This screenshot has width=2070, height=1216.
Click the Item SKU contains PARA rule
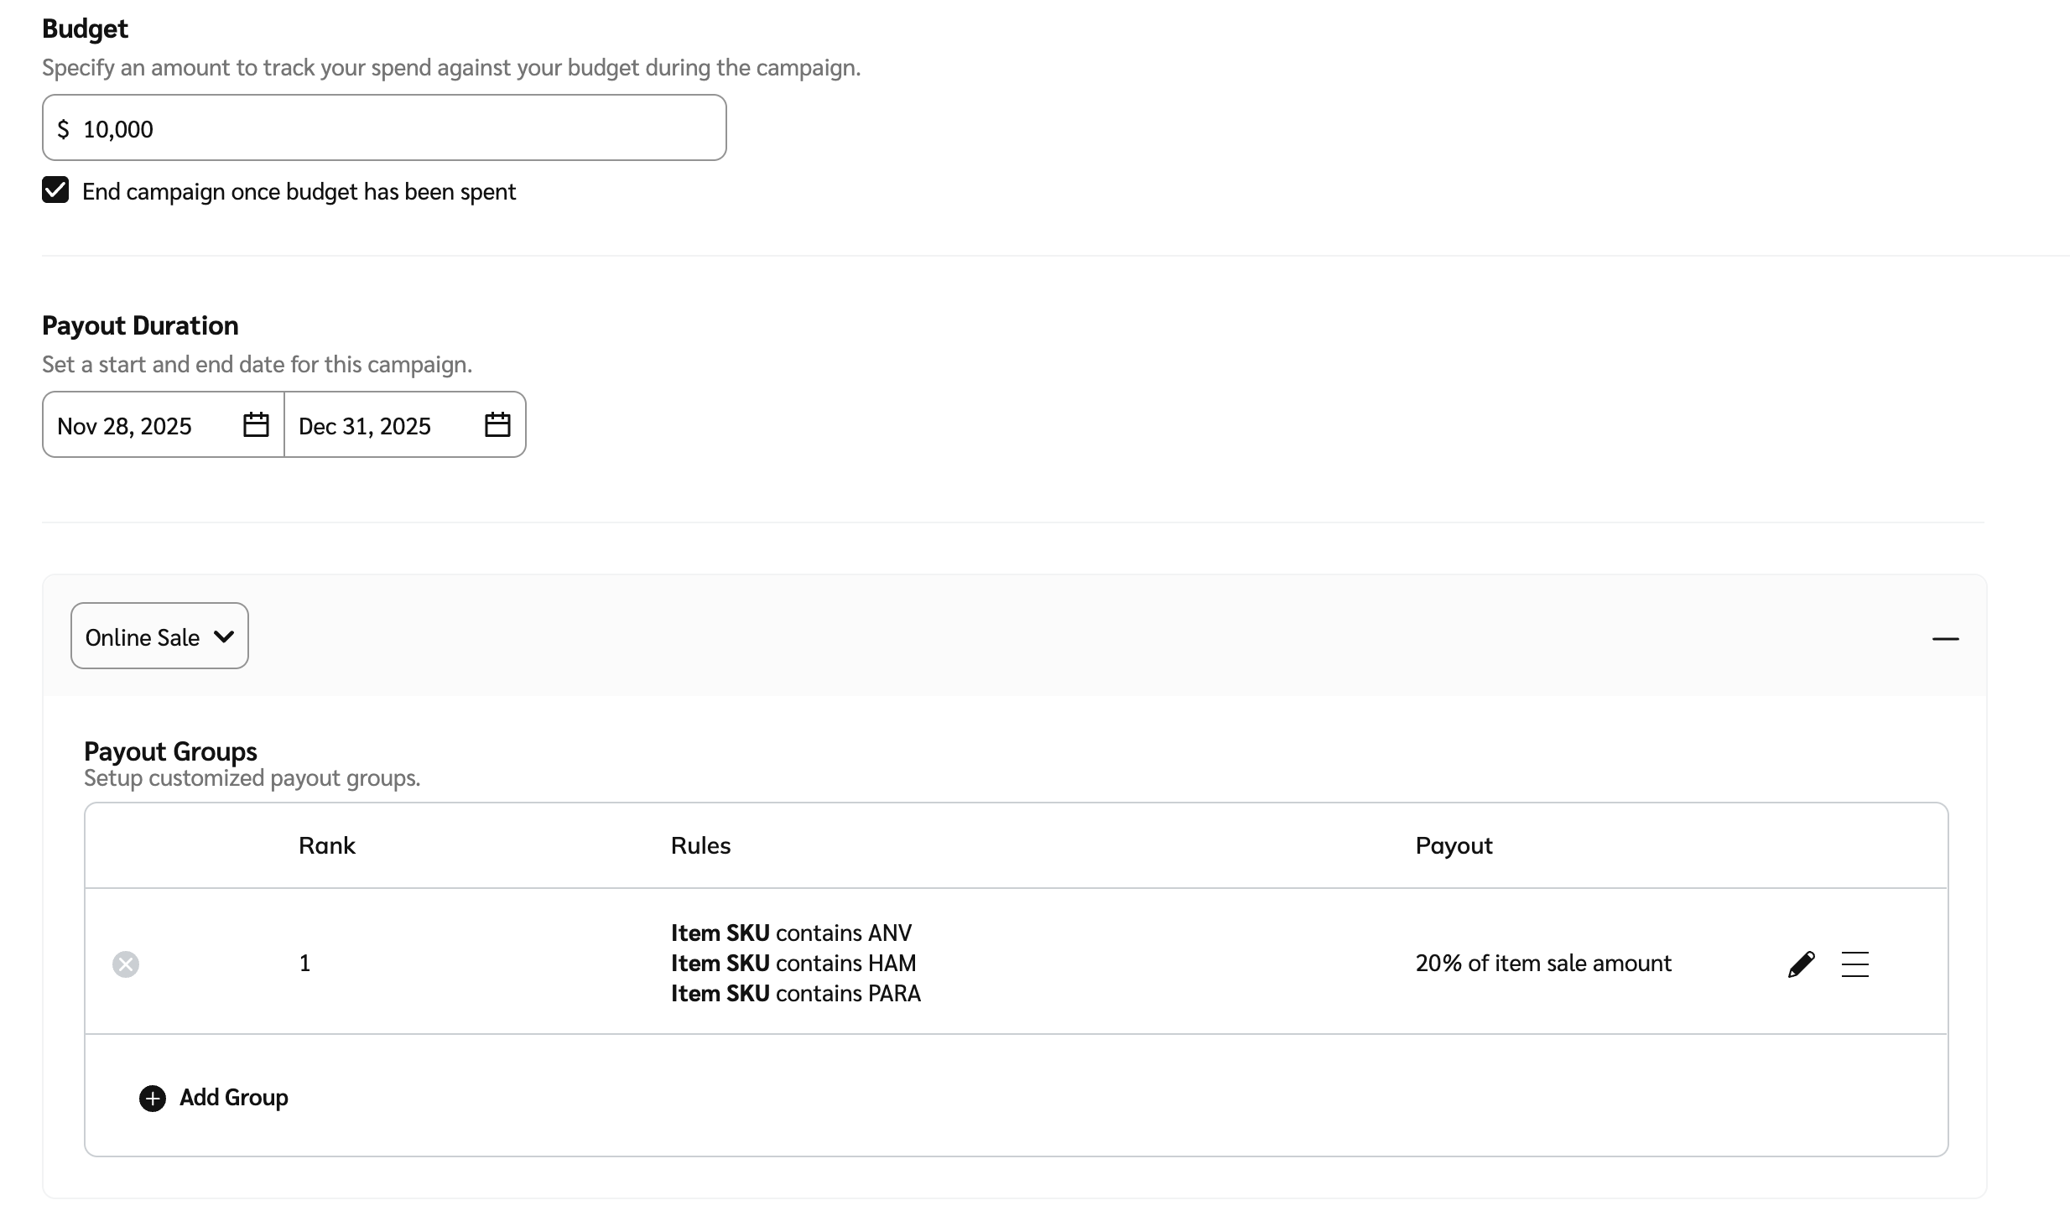point(795,994)
